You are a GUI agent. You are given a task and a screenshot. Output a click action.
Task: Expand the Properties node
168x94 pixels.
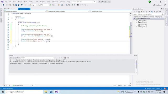coord(136,21)
